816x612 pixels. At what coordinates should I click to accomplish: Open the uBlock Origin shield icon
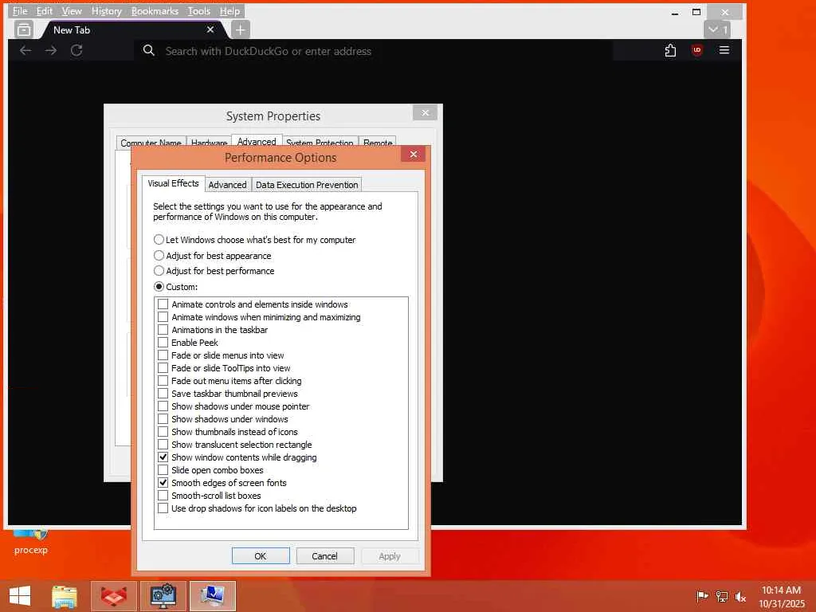tap(696, 50)
